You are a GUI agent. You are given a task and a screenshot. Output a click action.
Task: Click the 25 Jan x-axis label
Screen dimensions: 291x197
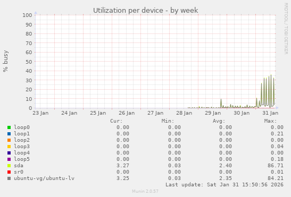(98, 113)
